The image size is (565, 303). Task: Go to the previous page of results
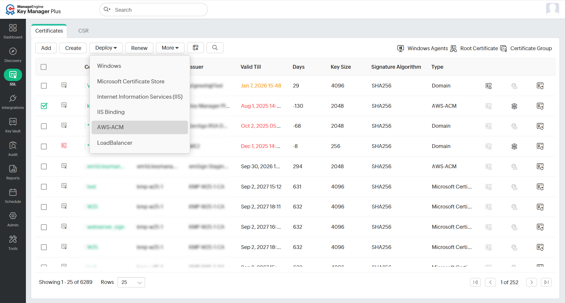490,282
